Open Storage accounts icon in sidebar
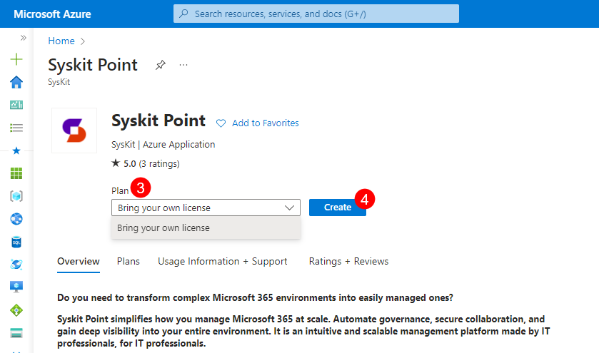This screenshot has width=599, height=353. point(16,333)
